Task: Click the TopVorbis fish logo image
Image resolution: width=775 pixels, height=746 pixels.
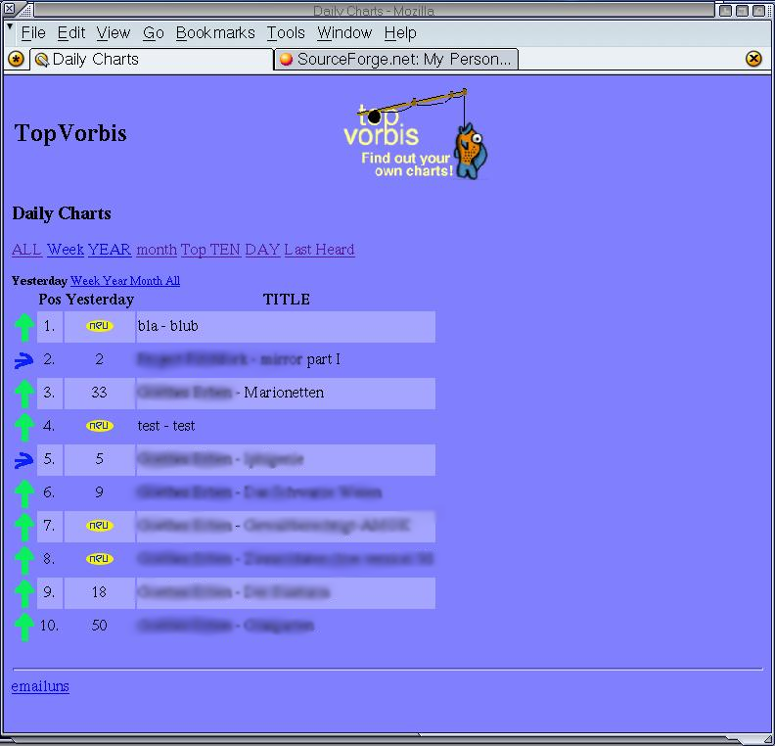Action: coord(418,134)
